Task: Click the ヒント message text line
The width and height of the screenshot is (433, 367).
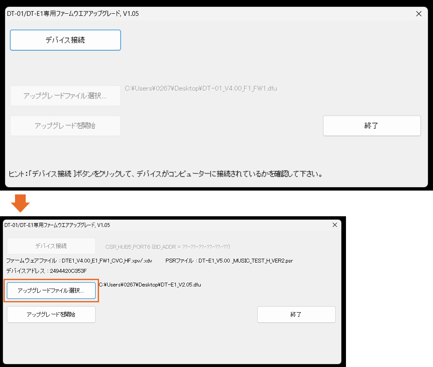Action: click(x=165, y=174)
